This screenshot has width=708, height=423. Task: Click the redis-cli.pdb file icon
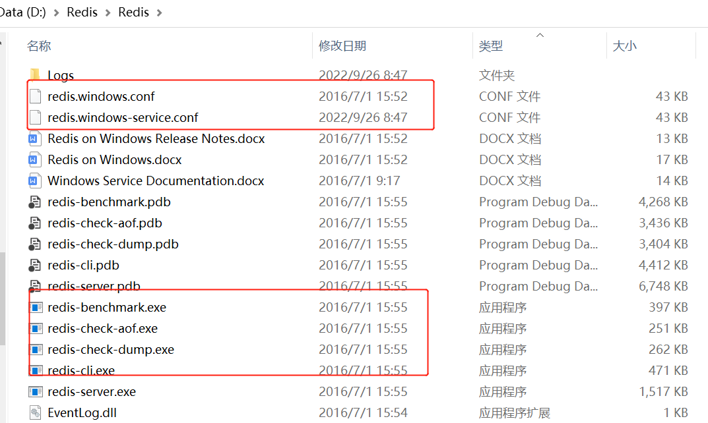click(x=35, y=265)
